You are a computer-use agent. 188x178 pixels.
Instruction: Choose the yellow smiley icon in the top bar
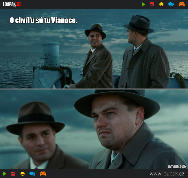tap(161, 4)
